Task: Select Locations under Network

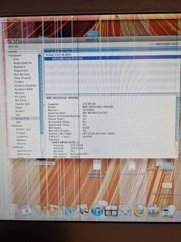Action: tap(22, 136)
